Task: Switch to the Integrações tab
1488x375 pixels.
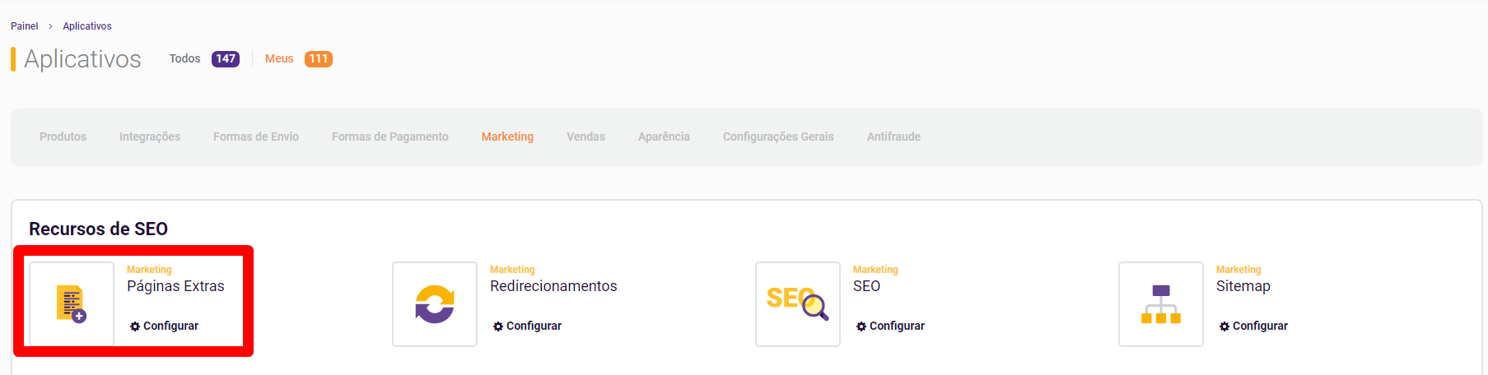Action: 150,137
